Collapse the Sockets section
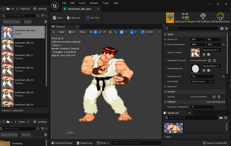Image resolution: width=231 pixels, height=146 pixels. click(165, 92)
